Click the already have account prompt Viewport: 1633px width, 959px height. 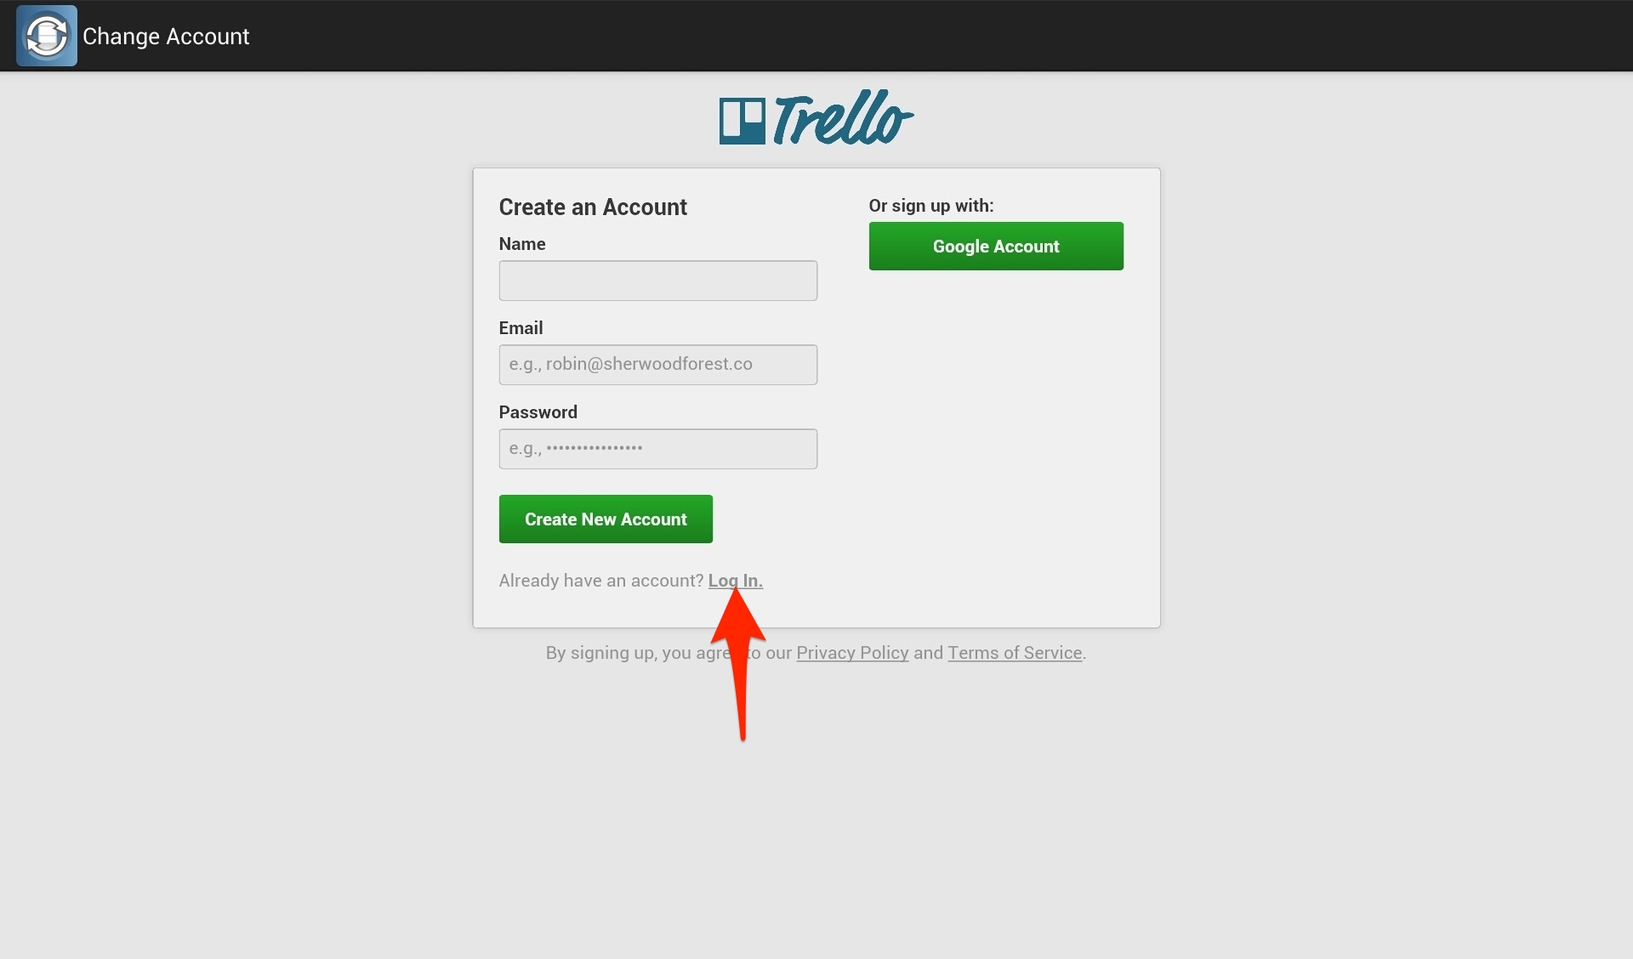coord(736,580)
